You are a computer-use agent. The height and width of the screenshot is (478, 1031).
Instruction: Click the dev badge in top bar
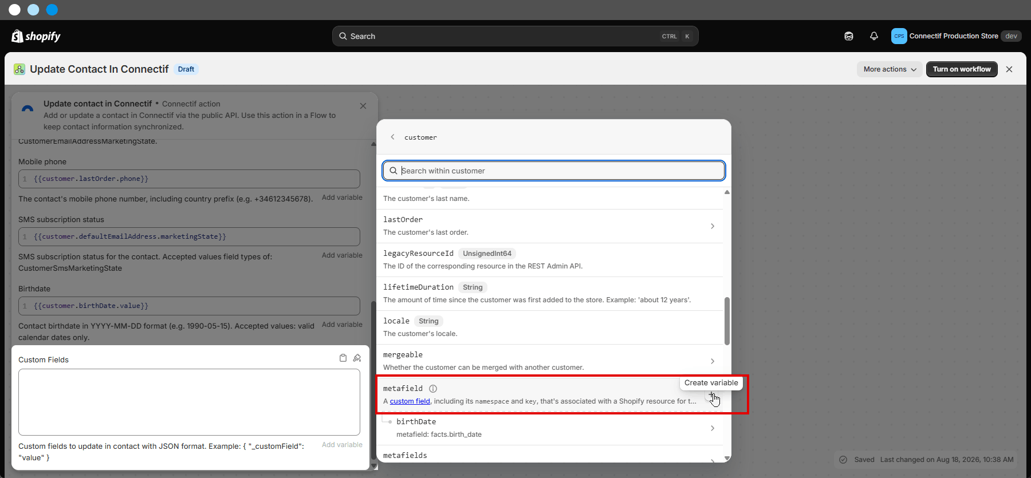point(1011,36)
